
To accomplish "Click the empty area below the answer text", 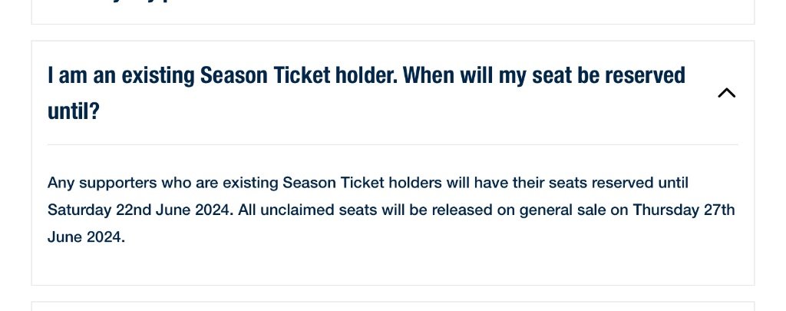I will click(392, 266).
